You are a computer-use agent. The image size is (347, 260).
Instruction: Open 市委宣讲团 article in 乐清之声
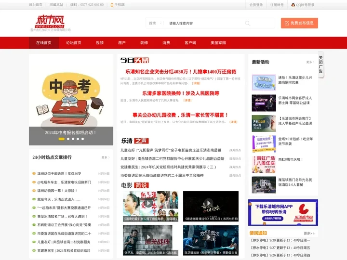click(x=162, y=175)
